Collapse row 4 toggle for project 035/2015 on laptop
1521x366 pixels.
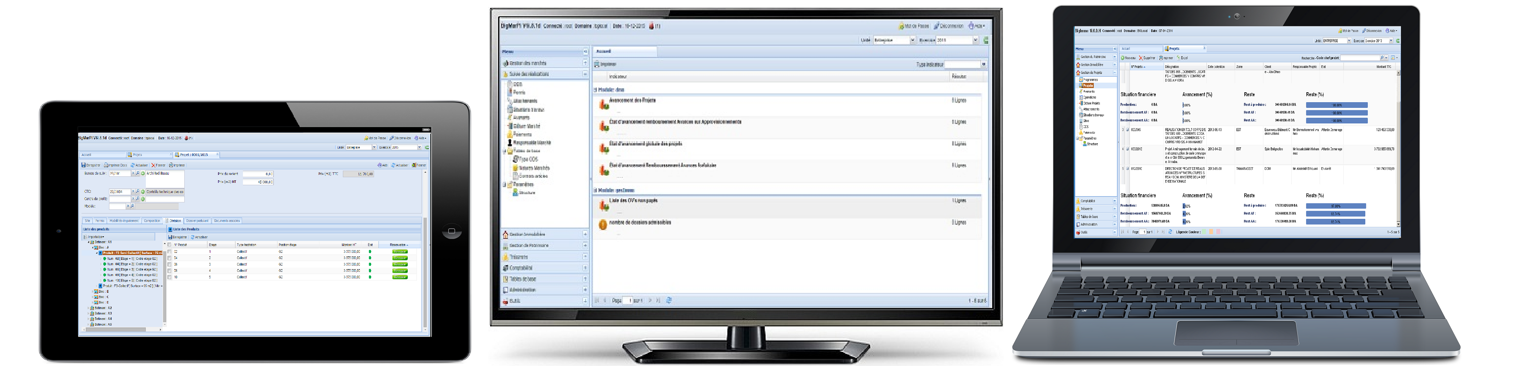point(1128,149)
